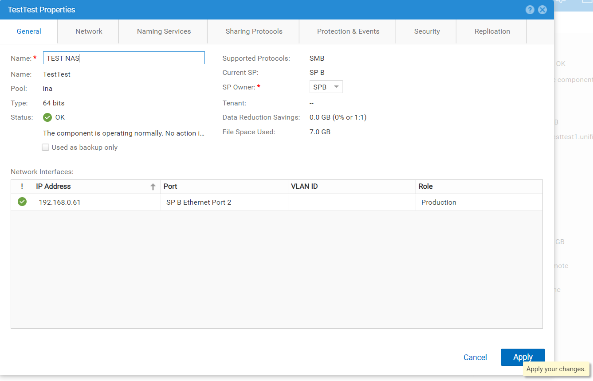
Task: Switch to the Security tab
Action: [427, 31]
